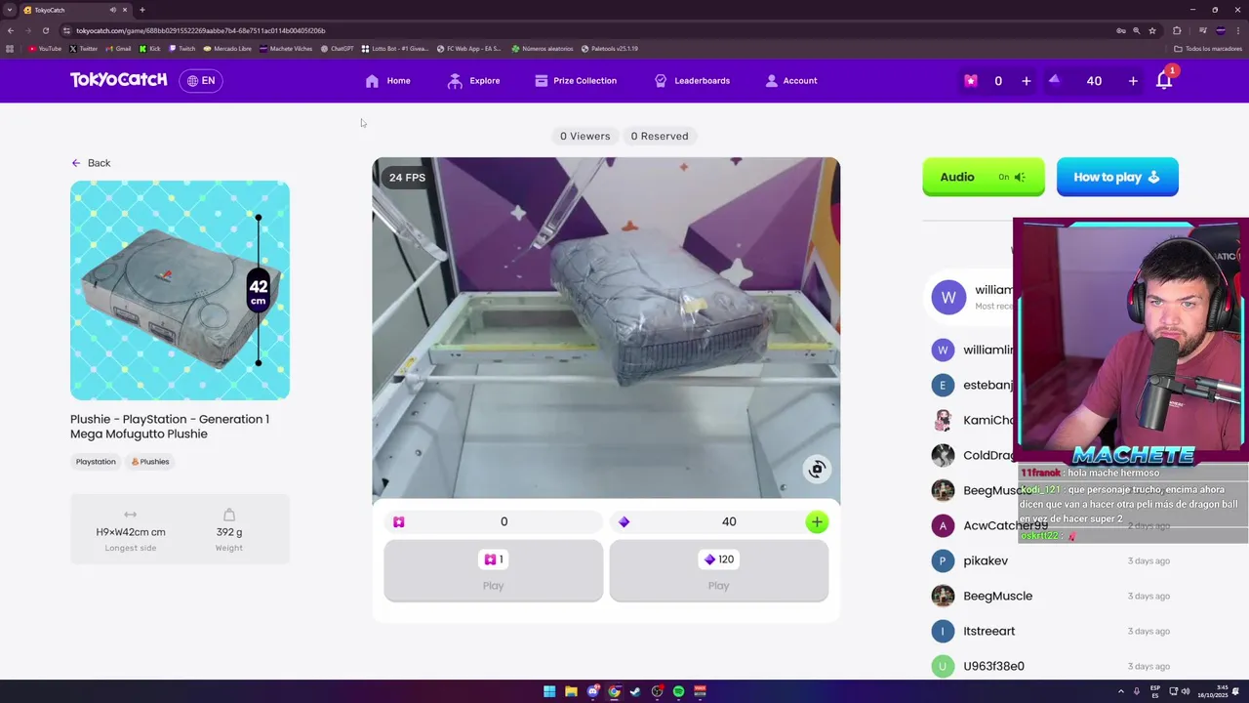Image resolution: width=1249 pixels, height=703 pixels.
Task: Click BeegMuscle avatar above Itstreeart
Action: tap(943, 596)
